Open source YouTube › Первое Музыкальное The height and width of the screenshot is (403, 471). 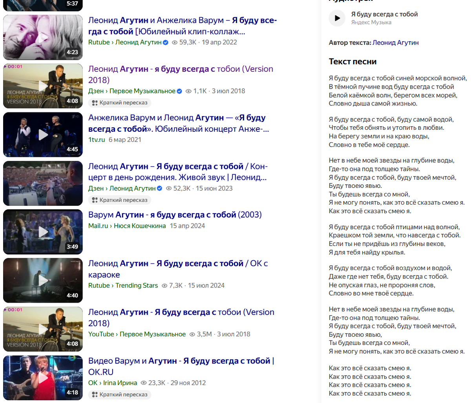(137, 334)
